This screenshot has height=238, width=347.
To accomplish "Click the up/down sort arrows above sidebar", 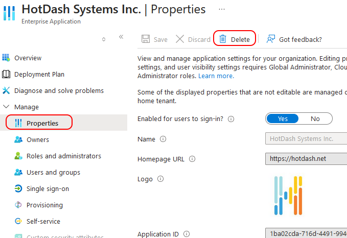I will tap(104, 39).
